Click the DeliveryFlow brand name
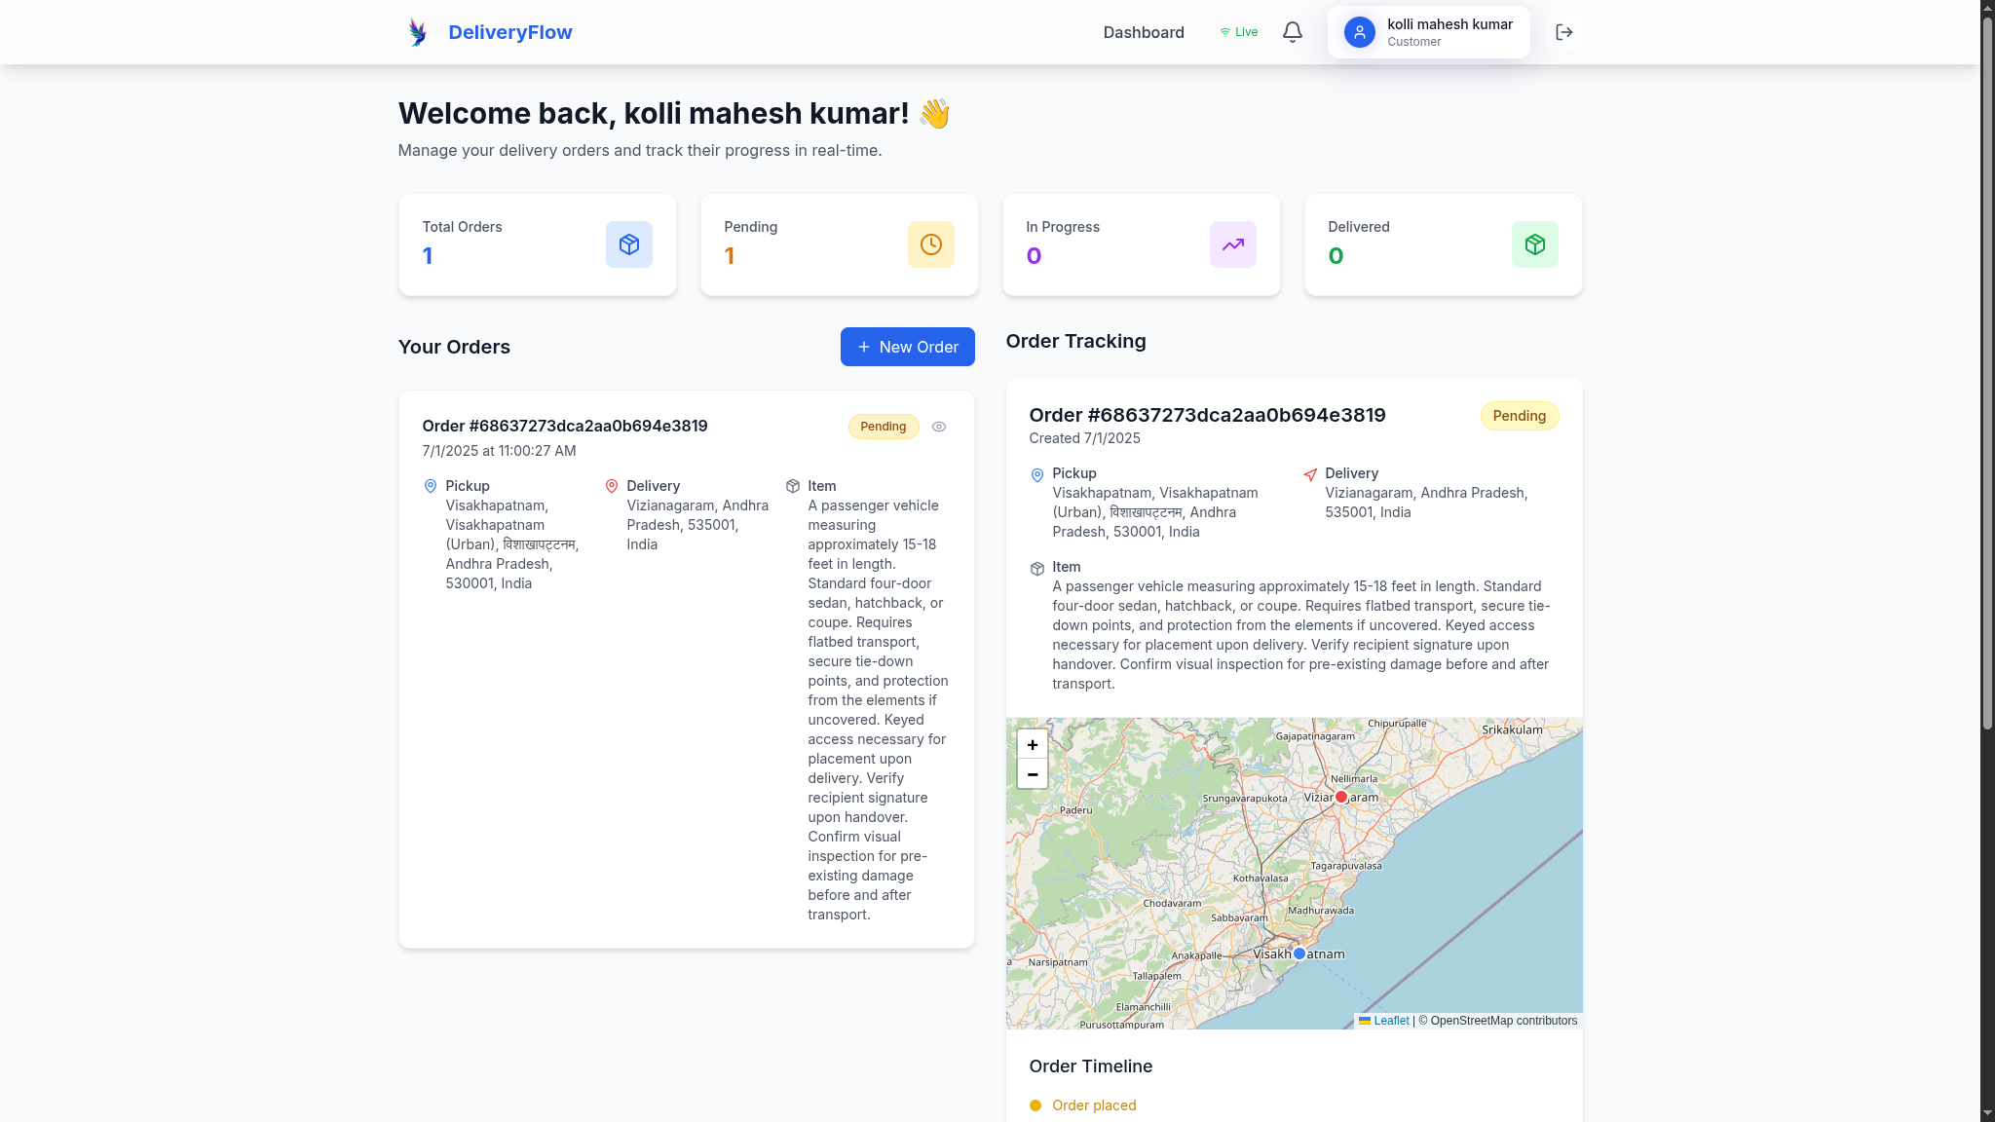This screenshot has width=1995, height=1122. tap(509, 32)
